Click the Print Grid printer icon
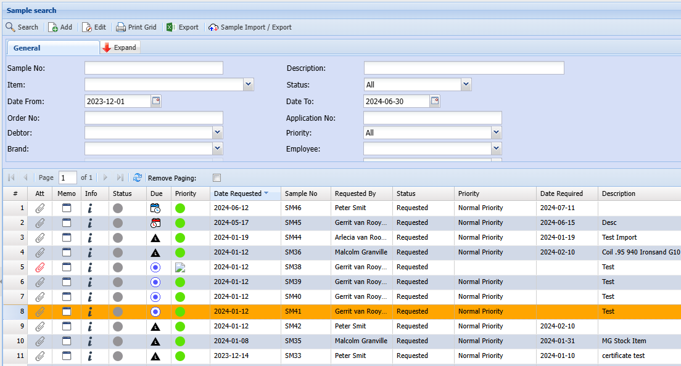This screenshot has width=681, height=366. [121, 27]
